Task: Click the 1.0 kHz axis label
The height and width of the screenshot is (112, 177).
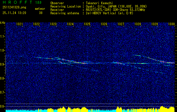Action: click(x=2, y=50)
